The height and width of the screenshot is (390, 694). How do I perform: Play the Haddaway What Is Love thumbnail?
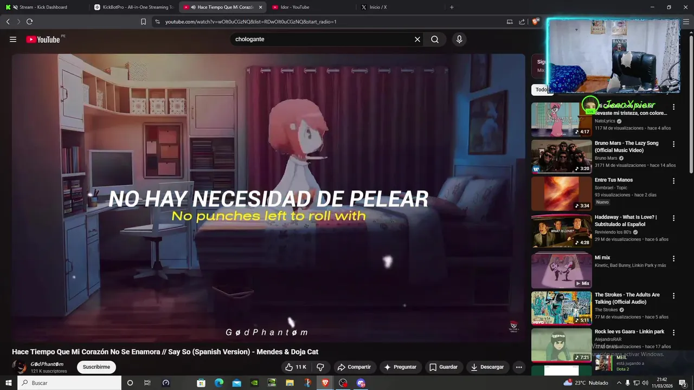pyautogui.click(x=561, y=230)
